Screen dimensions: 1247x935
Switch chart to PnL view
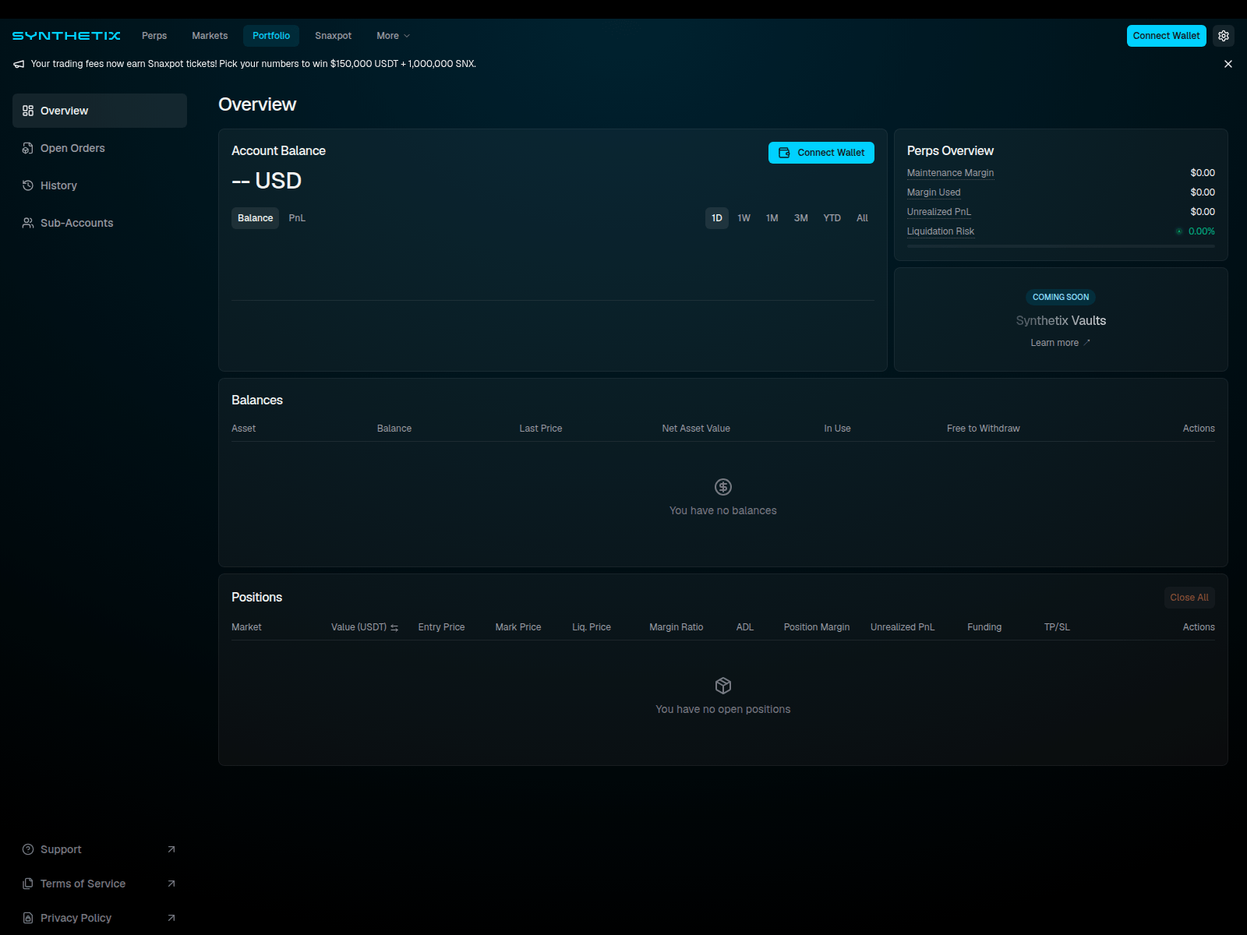(297, 218)
